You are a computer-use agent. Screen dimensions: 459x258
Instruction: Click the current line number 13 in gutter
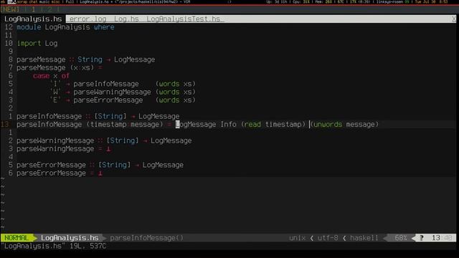tap(5, 124)
